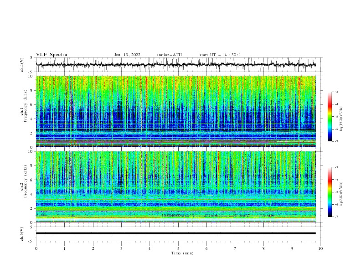361x279 pixels.
Task: Click time axis tick label "0"
Action: click(x=36, y=248)
